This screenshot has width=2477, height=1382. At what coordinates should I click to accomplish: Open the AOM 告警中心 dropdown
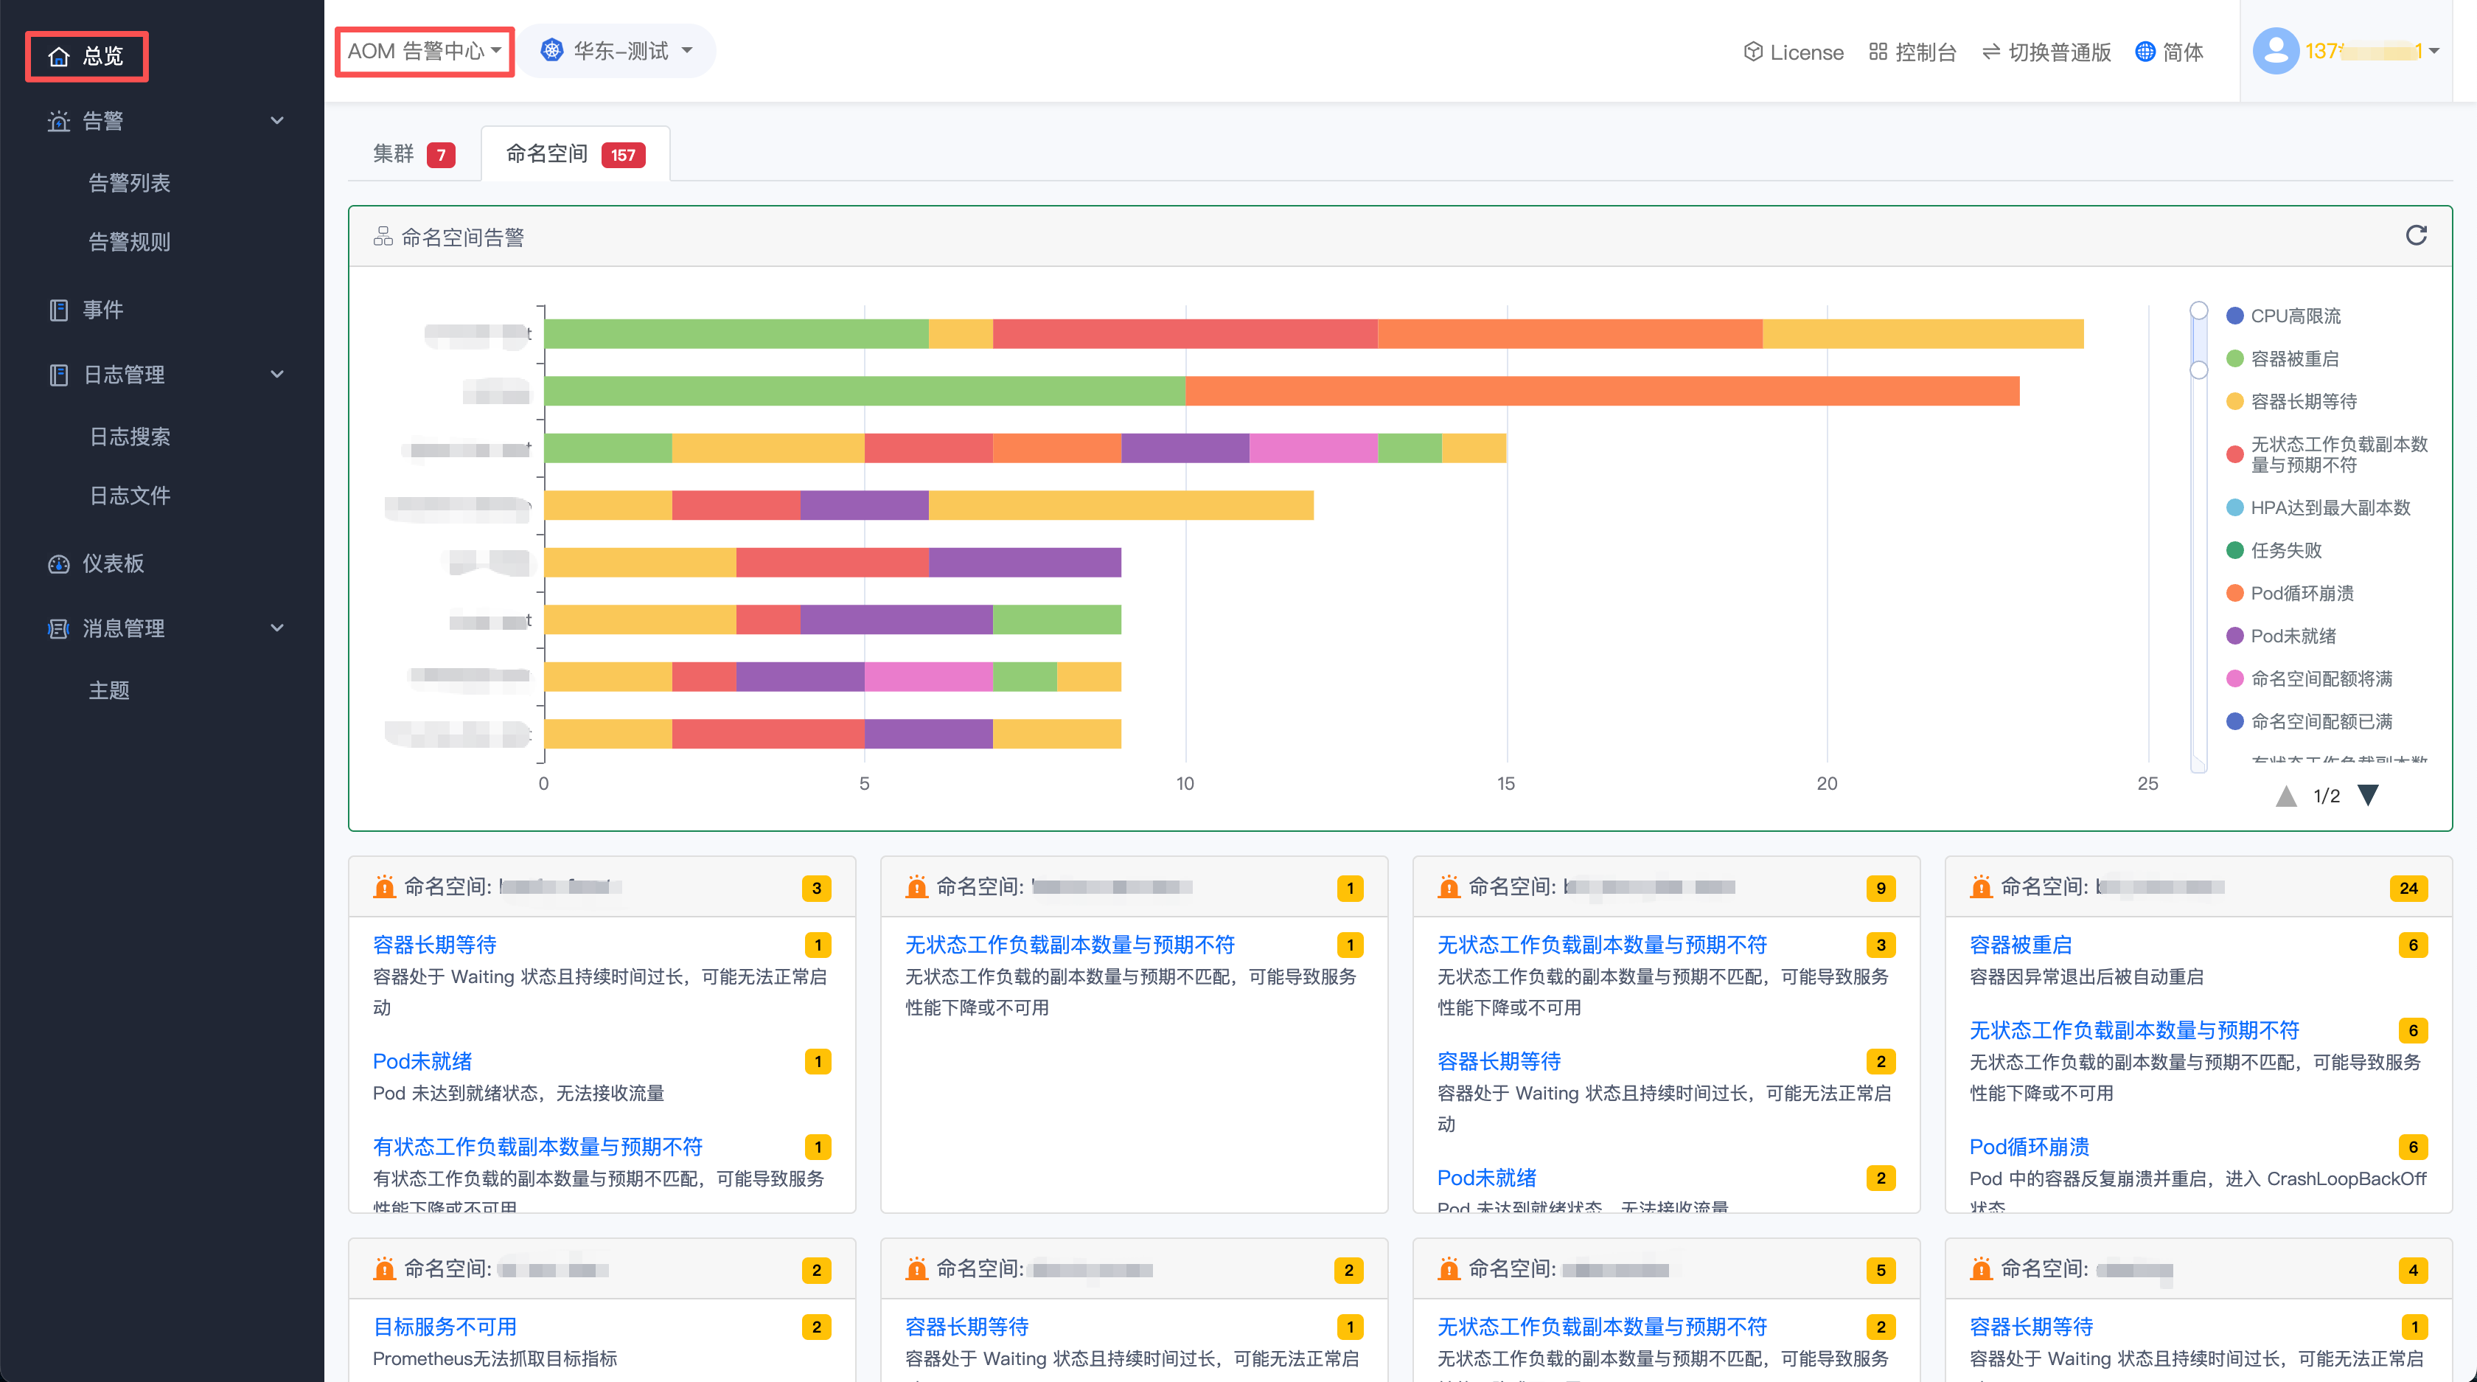424,51
